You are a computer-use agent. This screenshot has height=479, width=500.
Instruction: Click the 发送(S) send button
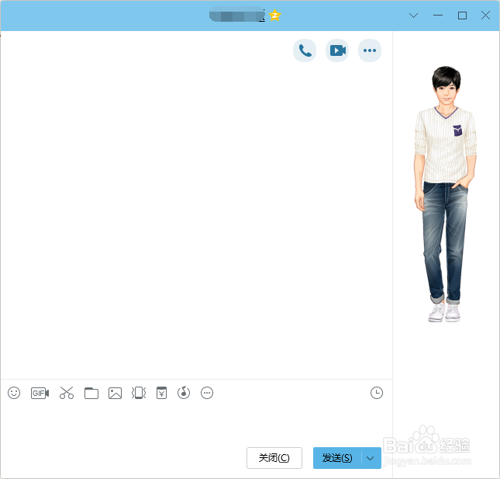tap(337, 458)
